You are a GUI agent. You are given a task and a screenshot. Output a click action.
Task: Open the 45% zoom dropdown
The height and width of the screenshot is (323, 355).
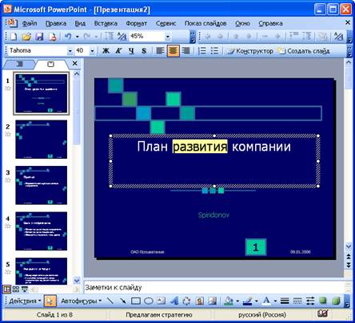pos(168,37)
